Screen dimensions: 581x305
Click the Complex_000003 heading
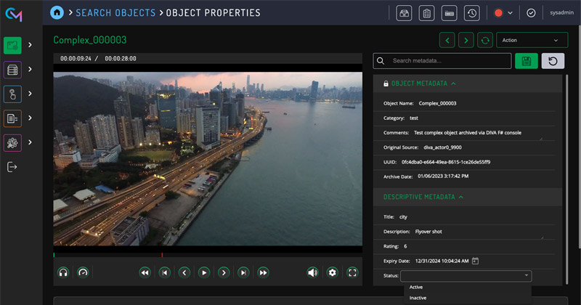pos(90,40)
